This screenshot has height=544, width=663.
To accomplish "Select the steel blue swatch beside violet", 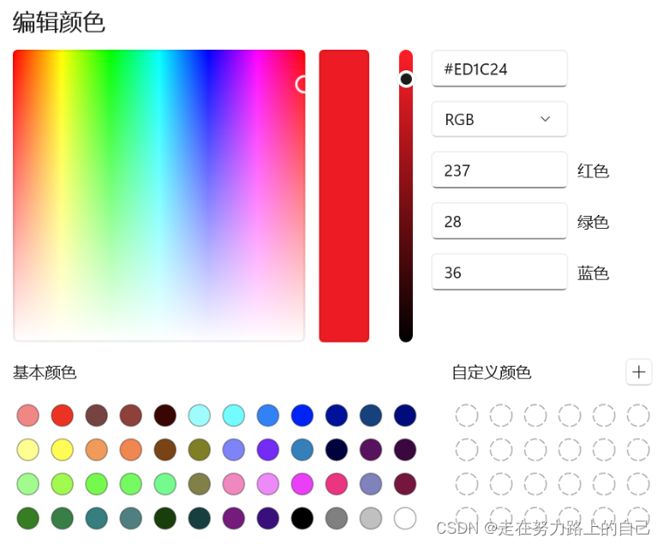I will (302, 449).
